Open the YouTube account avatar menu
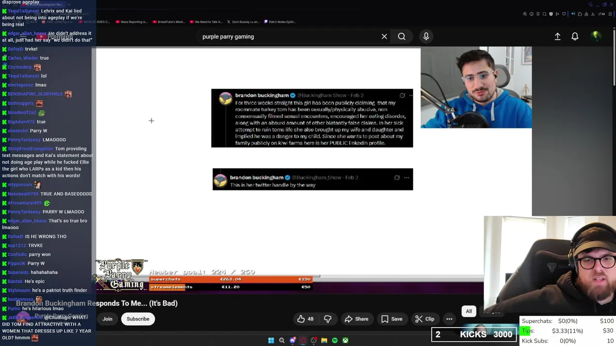Screen dimensions: 616x346 [596, 36]
